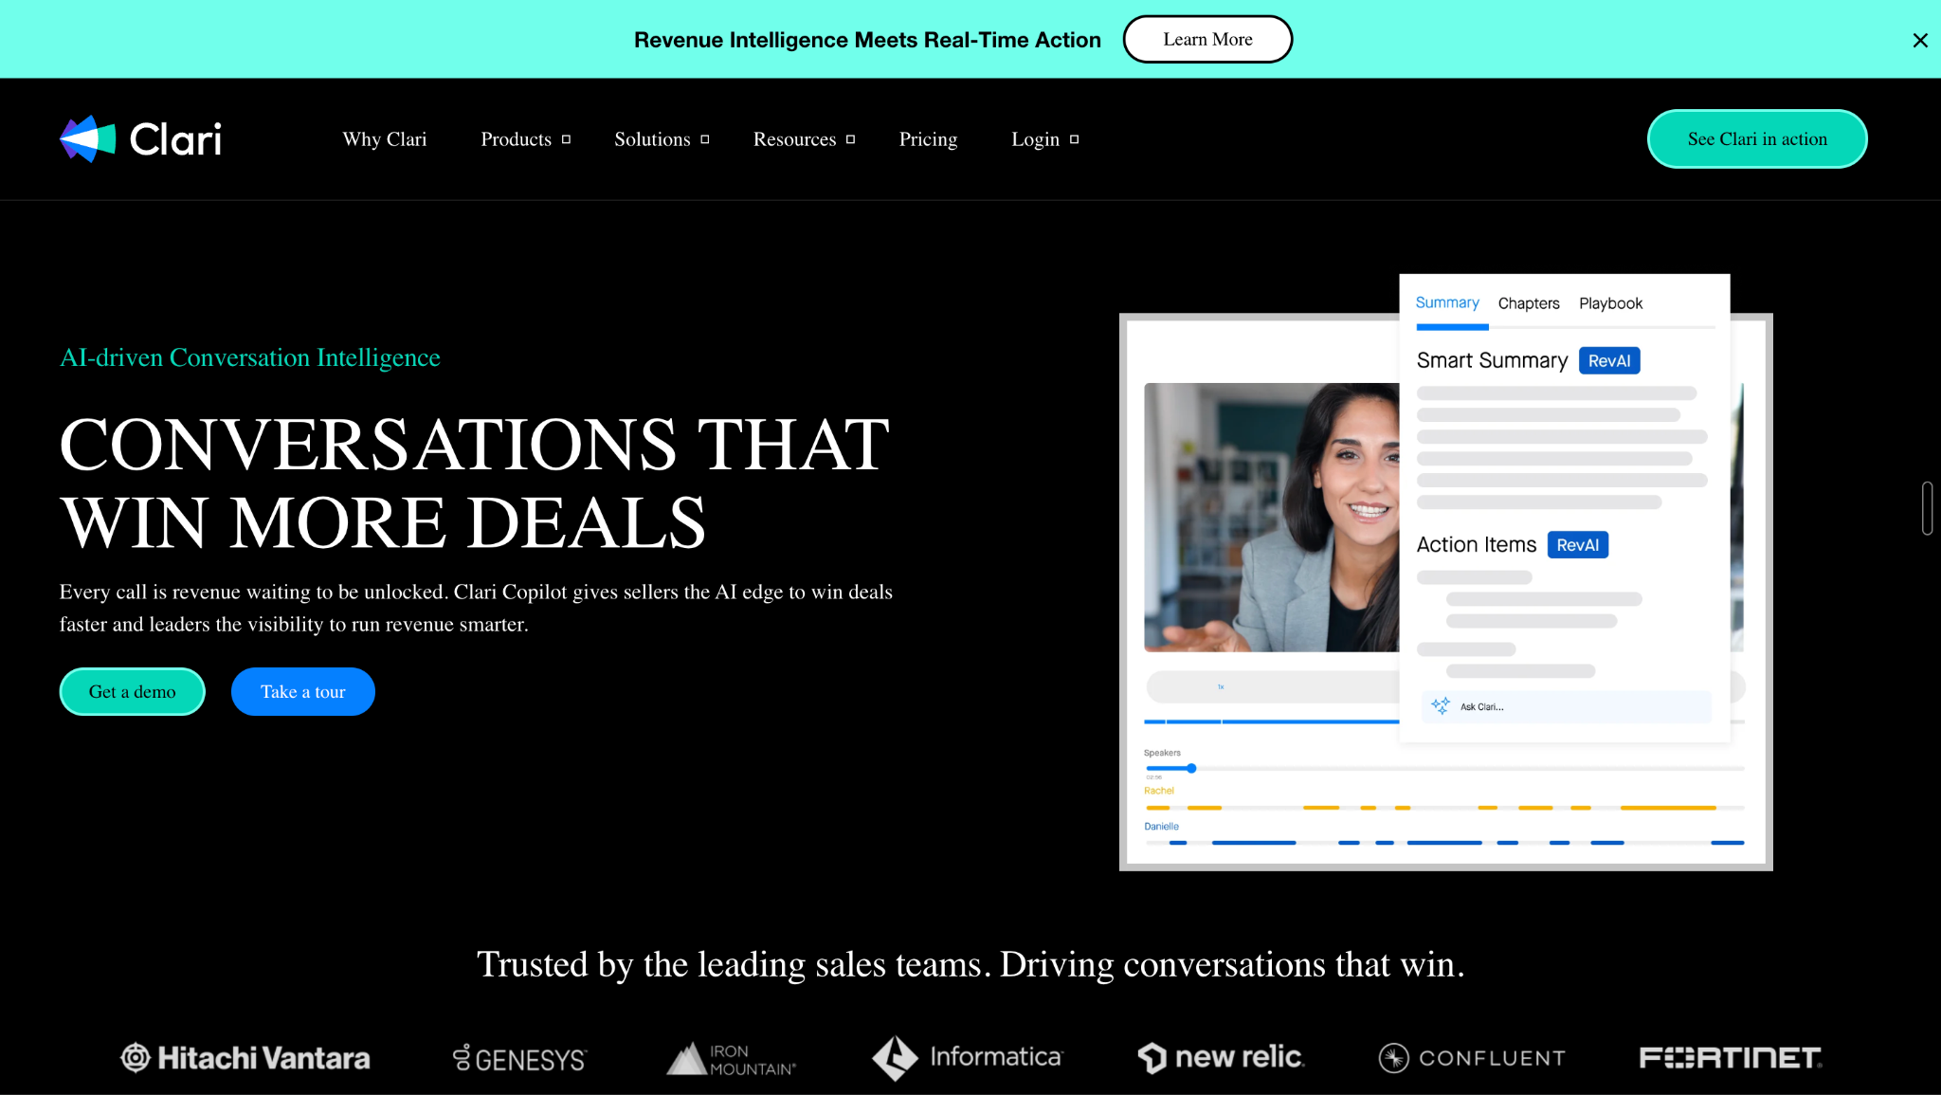Click the Speakers playback slider handle
This screenshot has width=1941, height=1095.
point(1191,769)
